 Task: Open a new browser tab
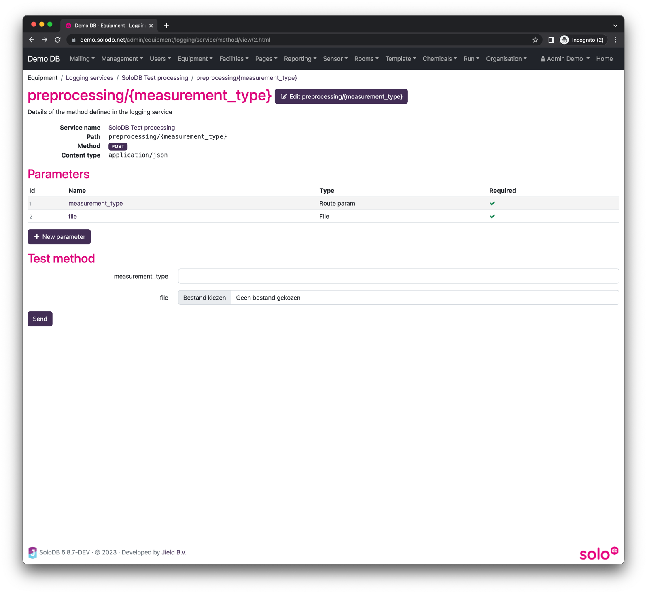pyautogui.click(x=166, y=26)
